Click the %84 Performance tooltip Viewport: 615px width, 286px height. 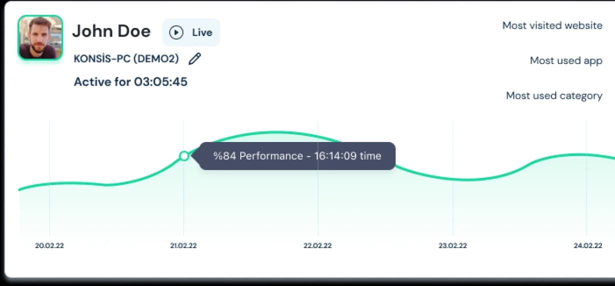297,156
